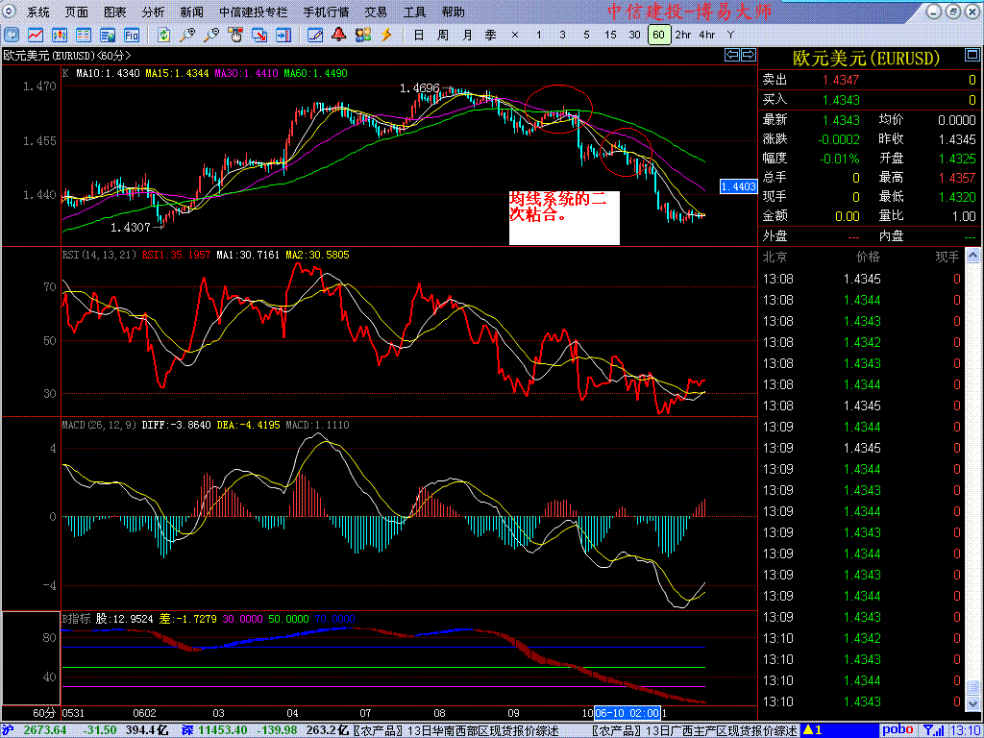Click the 卖出 price 1.4347
This screenshot has height=738, width=984.
[x=841, y=80]
